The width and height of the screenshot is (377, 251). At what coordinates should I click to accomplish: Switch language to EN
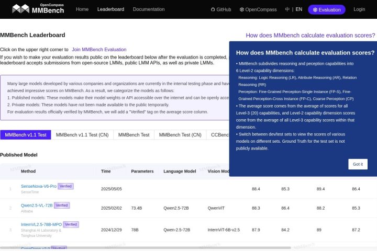click(x=298, y=9)
